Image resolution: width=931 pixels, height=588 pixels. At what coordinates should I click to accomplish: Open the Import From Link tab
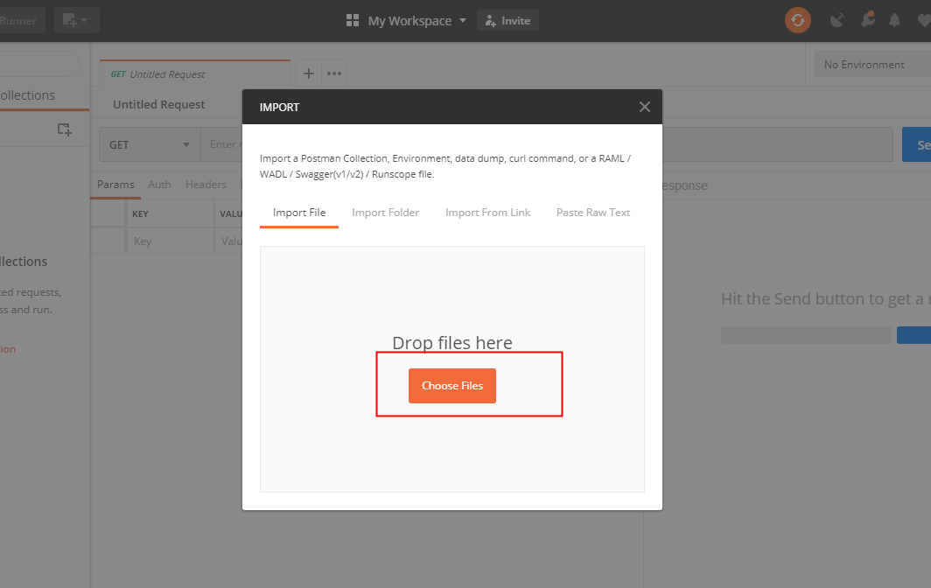[x=487, y=213]
